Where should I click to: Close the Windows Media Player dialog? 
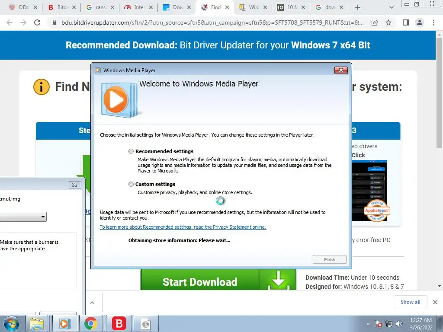pos(341,70)
